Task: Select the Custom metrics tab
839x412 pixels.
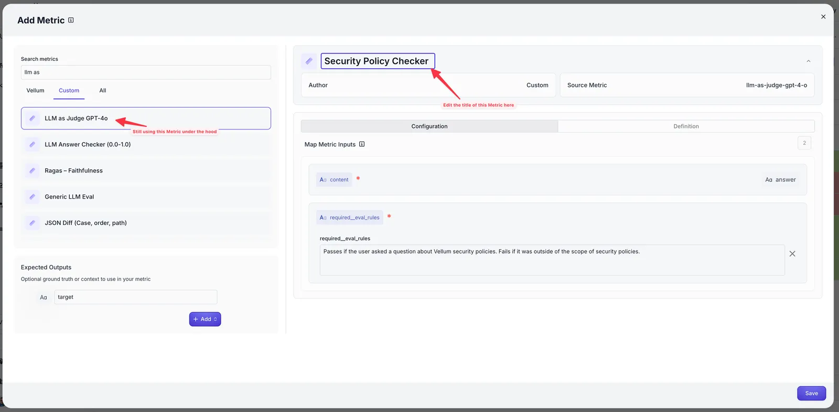Action: [69, 91]
